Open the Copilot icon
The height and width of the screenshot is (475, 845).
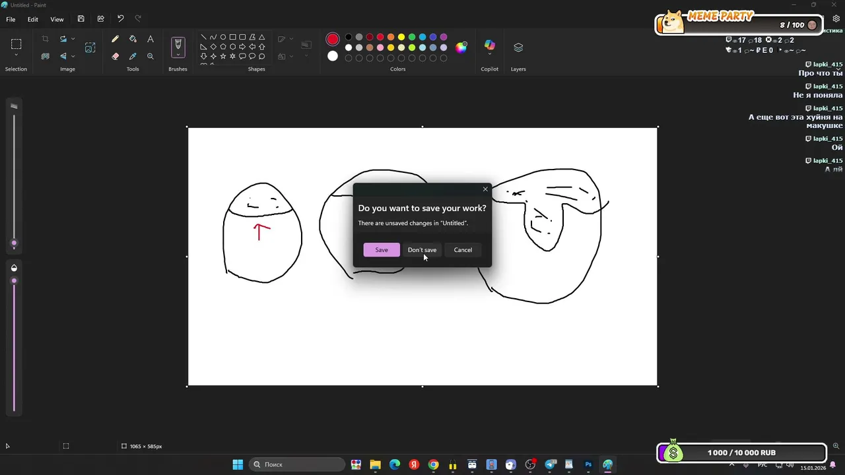coord(489,44)
